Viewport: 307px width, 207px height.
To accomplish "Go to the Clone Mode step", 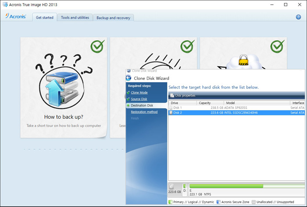I will tap(139, 93).
